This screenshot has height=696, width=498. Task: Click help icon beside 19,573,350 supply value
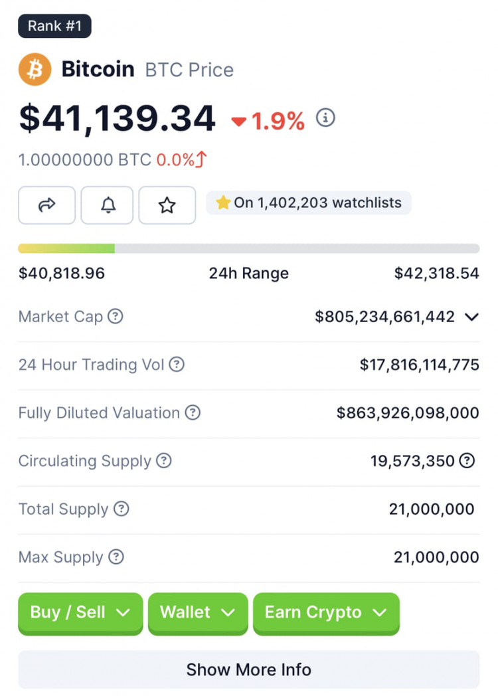click(x=467, y=461)
